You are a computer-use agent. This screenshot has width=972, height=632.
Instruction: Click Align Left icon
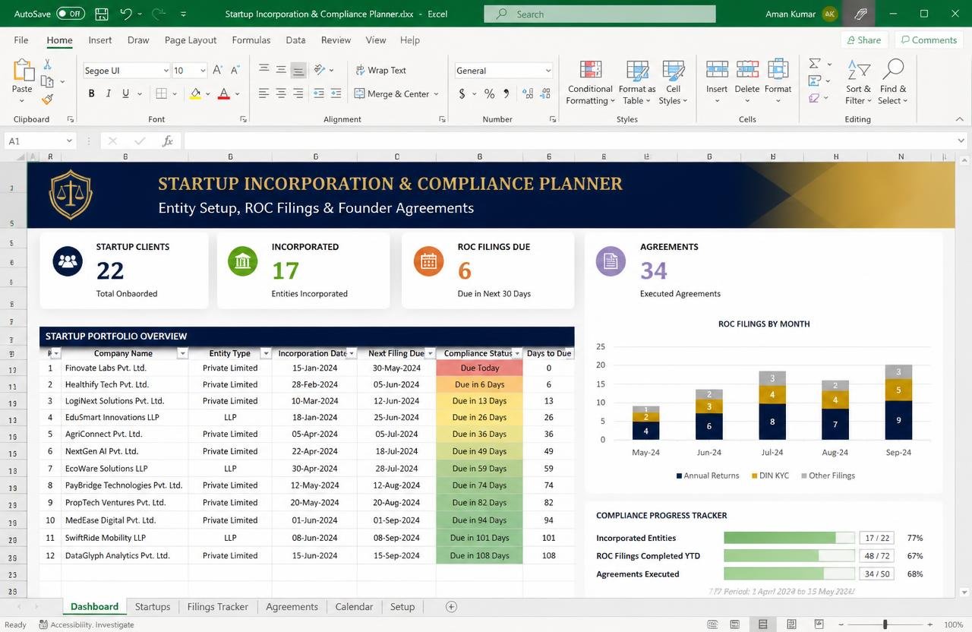tap(264, 93)
